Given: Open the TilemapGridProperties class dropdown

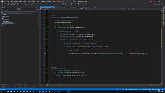Looking at the screenshot, I should click(x=101, y=9).
